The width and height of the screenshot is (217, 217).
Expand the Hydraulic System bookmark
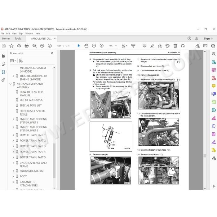pos(13,171)
